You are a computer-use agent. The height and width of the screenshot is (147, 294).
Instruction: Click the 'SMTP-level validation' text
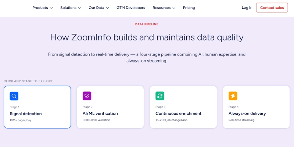click(96, 120)
